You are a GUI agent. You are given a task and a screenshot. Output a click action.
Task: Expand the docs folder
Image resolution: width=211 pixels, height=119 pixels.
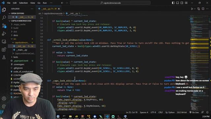click(x=15, y=35)
